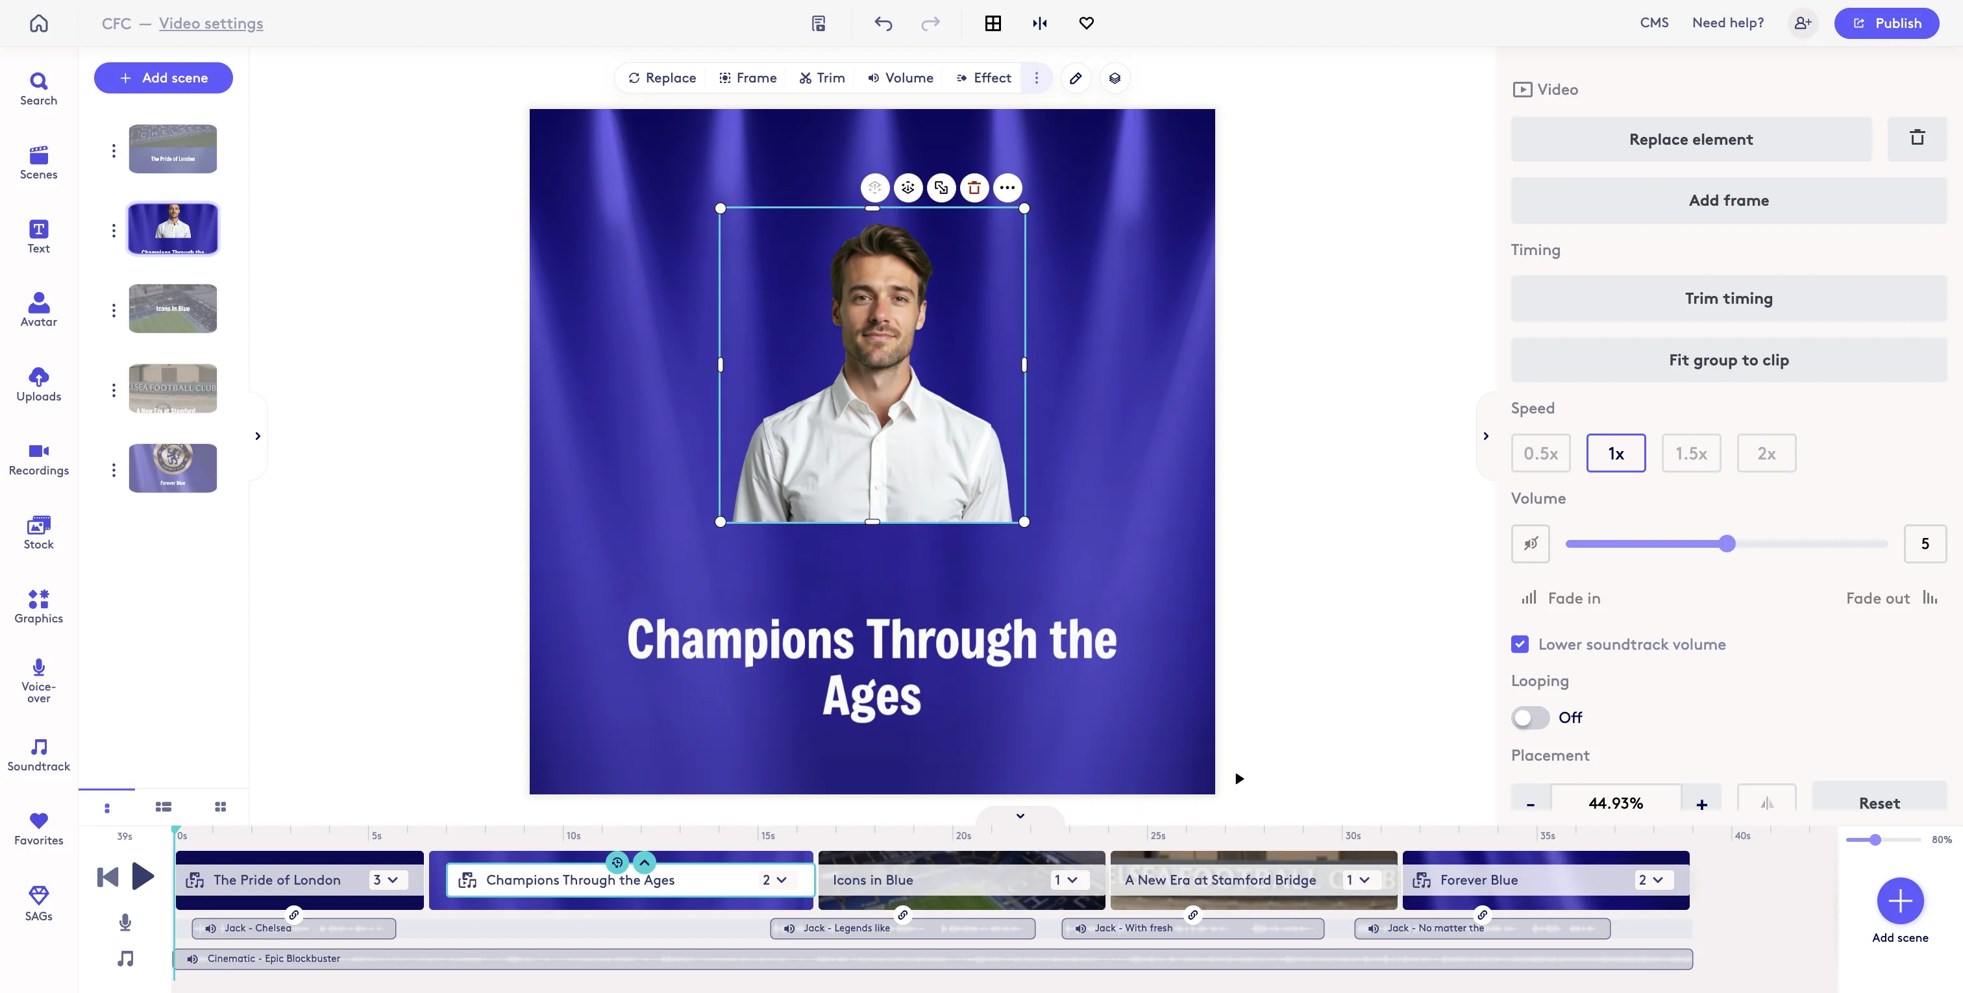Open the Avatar panel
The height and width of the screenshot is (993, 1963).
[38, 309]
